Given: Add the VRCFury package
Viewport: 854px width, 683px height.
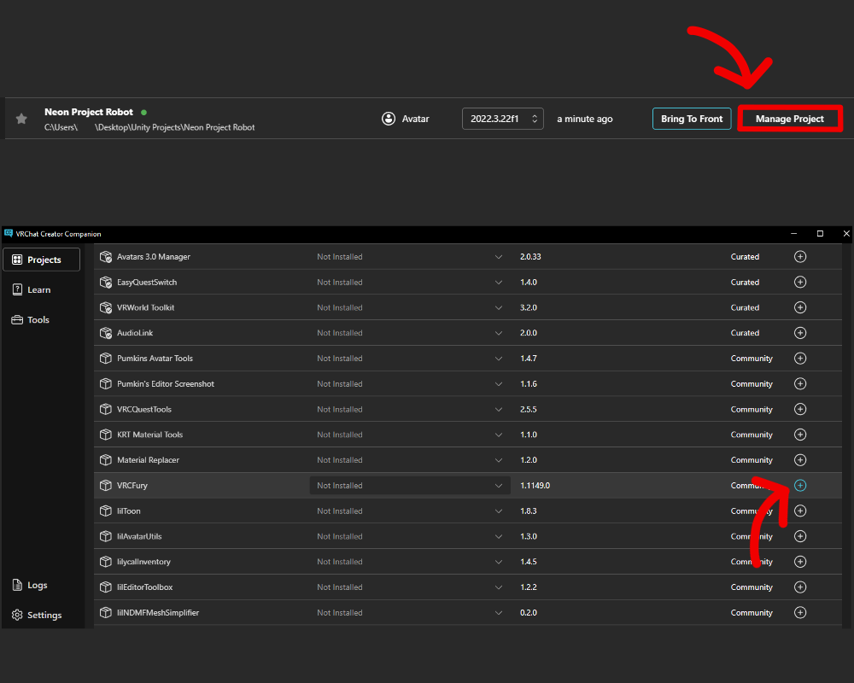Looking at the screenshot, I should click(x=800, y=485).
